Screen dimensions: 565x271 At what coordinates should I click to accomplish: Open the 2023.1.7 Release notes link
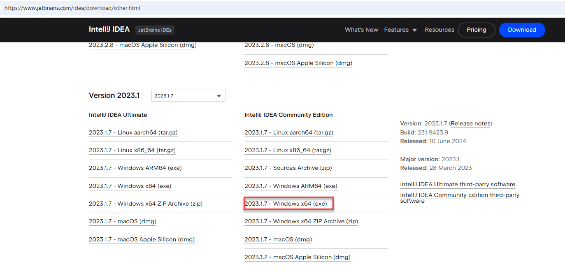click(x=471, y=123)
